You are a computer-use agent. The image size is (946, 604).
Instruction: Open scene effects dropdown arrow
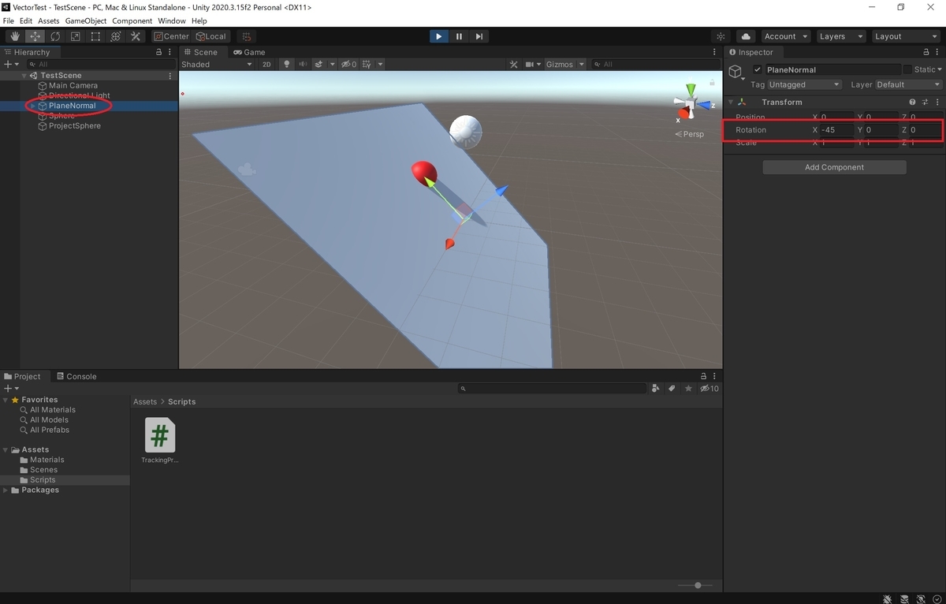coord(333,64)
